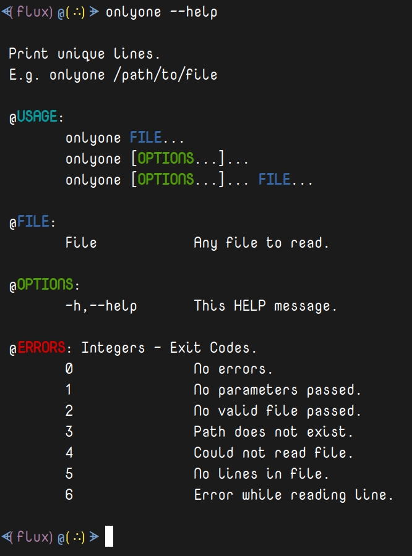Click the 'Path does not exist.' error description
412x556 pixels.
tap(273, 432)
